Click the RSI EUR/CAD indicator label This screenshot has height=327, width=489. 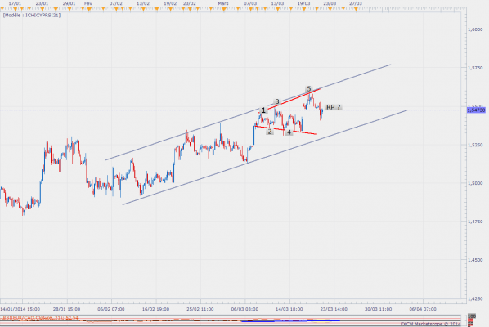coord(41,318)
